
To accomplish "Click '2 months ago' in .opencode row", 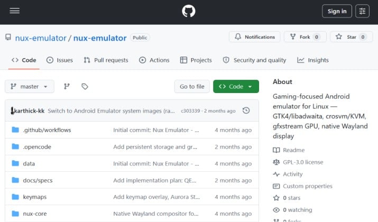I will click(233, 147).
